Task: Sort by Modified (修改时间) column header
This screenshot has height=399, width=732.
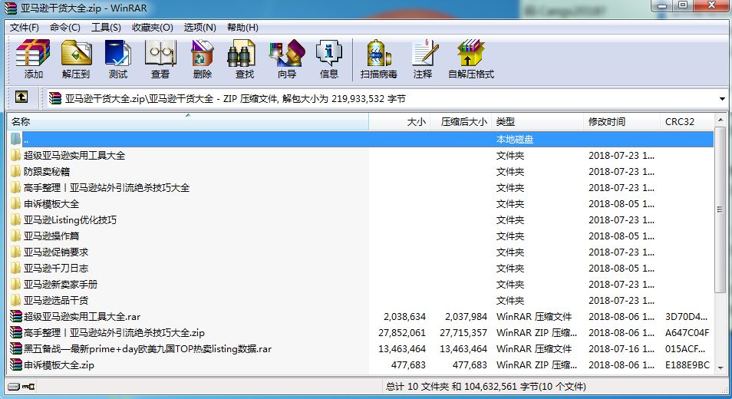Action: point(622,122)
